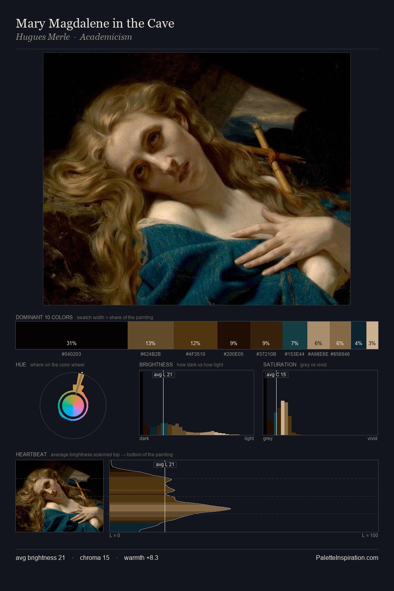394x591 pixels.
Task: Click the Heartbeat brightness profile chart
Action: click(244, 496)
